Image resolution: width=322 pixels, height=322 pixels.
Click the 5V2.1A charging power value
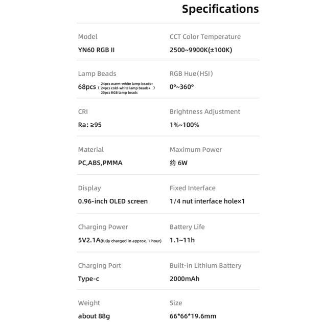(89, 240)
